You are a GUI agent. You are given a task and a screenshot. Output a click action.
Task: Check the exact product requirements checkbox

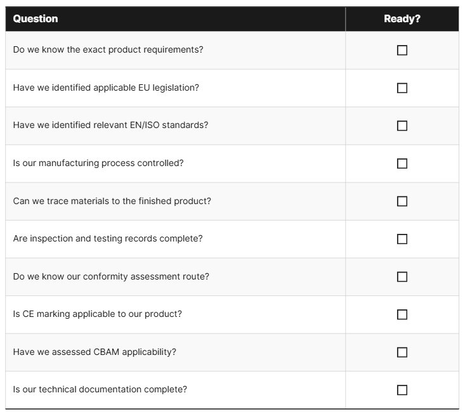point(402,50)
